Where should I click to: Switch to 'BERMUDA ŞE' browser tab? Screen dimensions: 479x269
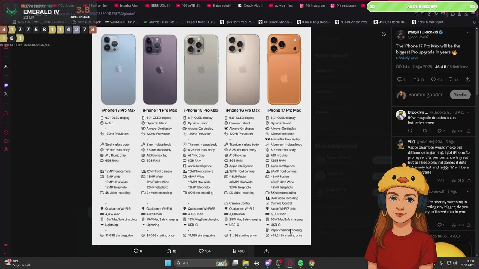tap(158, 6)
